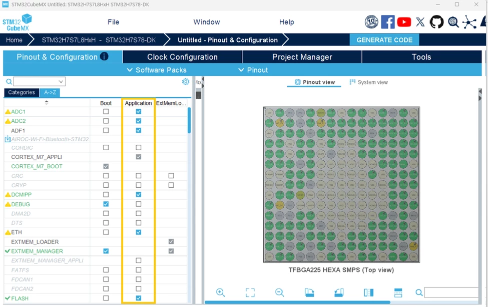Rotate chip clockwise icon
Image resolution: width=488 pixels, height=307 pixels.
pyautogui.click(x=309, y=293)
